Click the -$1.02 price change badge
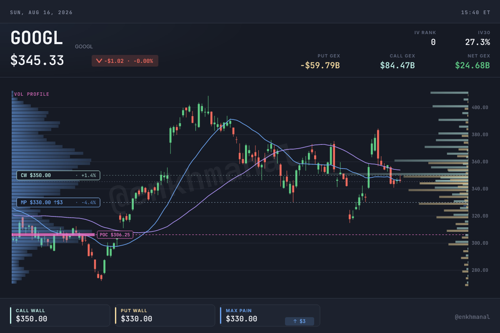This screenshot has height=333, width=500. 125,61
